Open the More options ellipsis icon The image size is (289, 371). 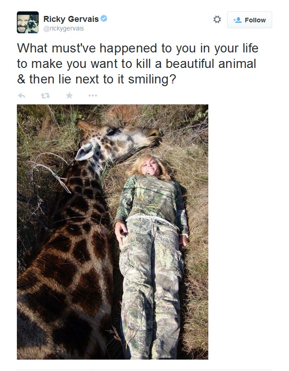pyautogui.click(x=93, y=96)
